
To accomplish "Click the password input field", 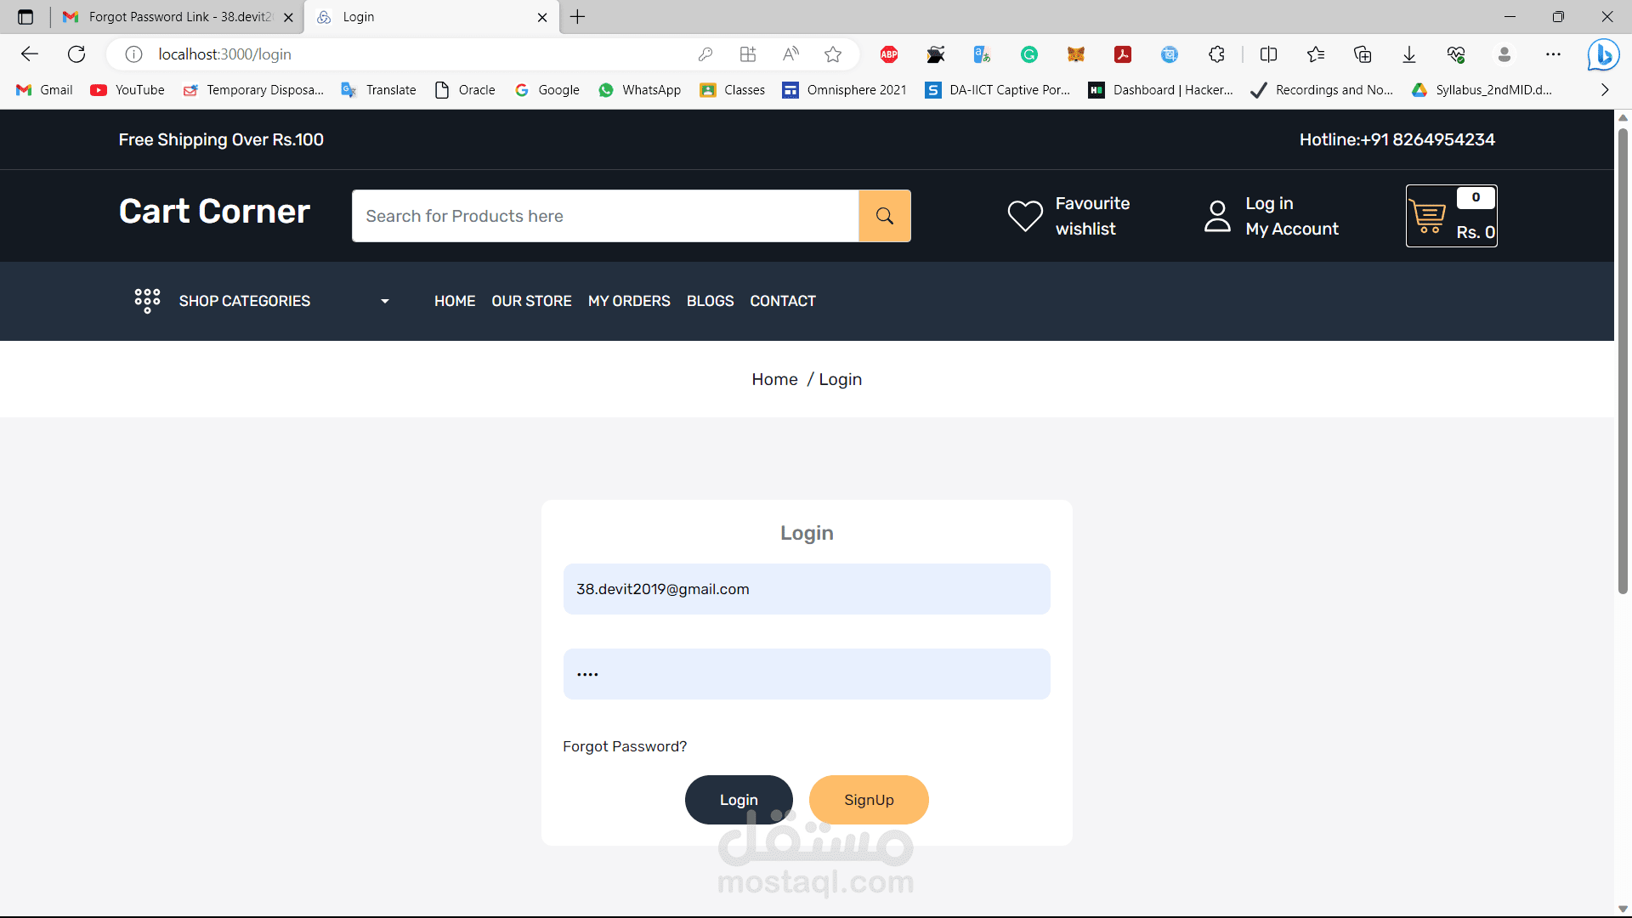I will point(806,674).
